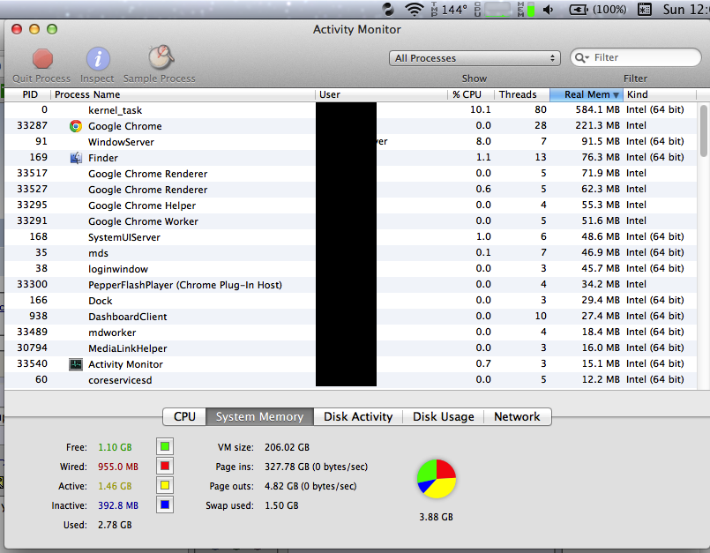Select the Dock process row
710x553 pixels.
pos(350,300)
